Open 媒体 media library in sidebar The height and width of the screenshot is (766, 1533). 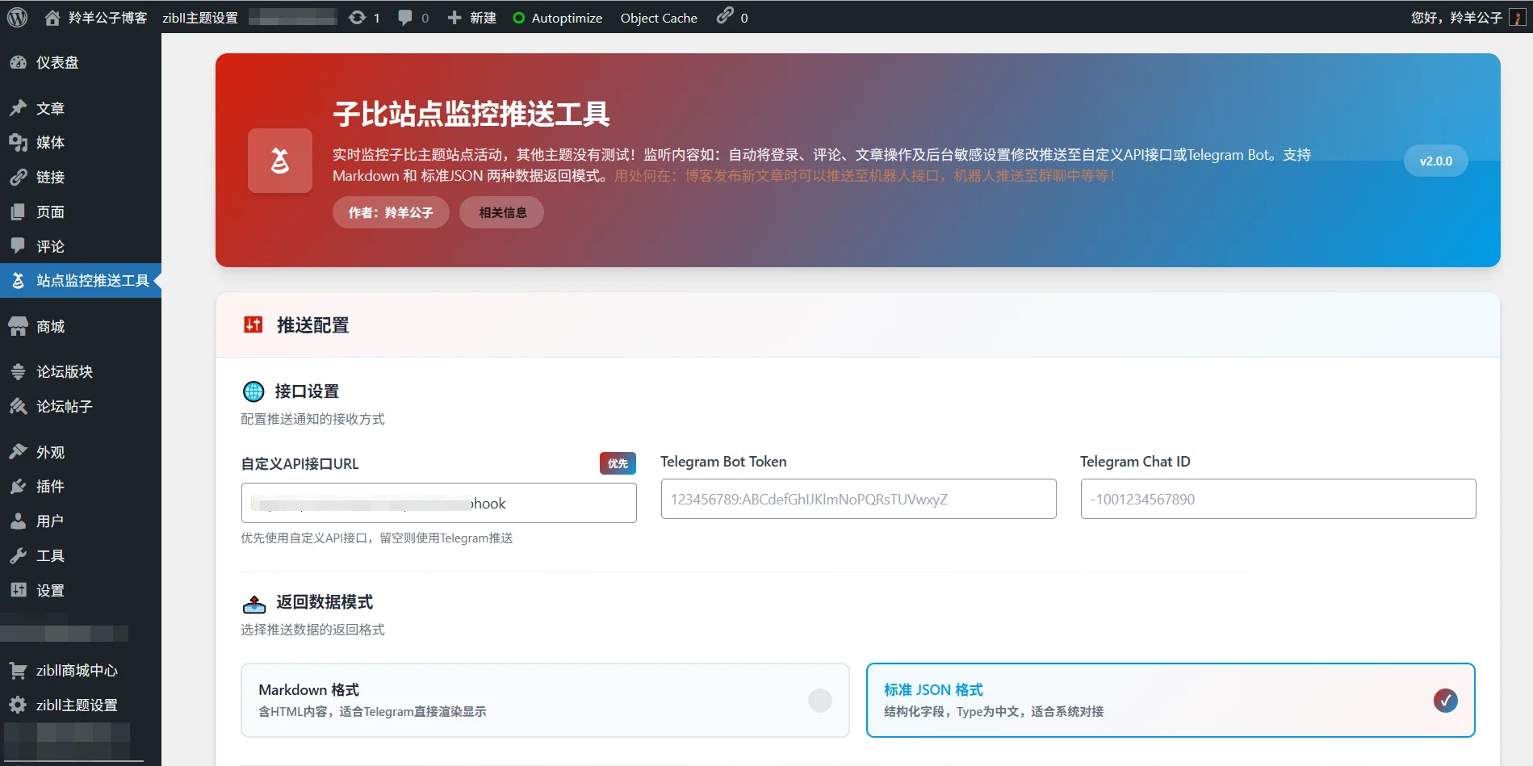50,142
